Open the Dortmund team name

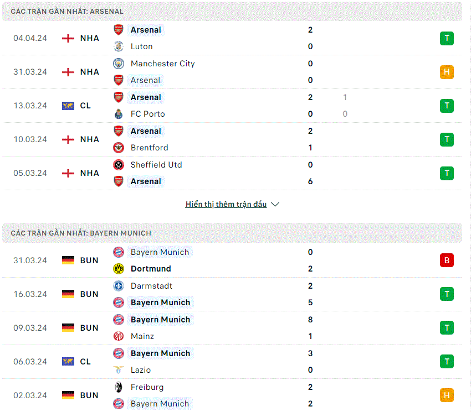tap(151, 269)
